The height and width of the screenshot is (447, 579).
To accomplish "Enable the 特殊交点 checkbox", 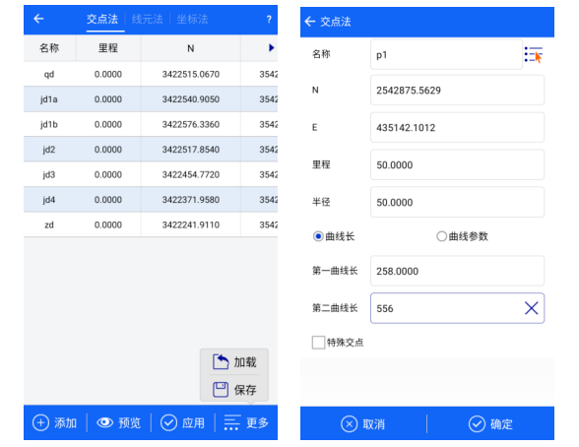I will pos(318,343).
